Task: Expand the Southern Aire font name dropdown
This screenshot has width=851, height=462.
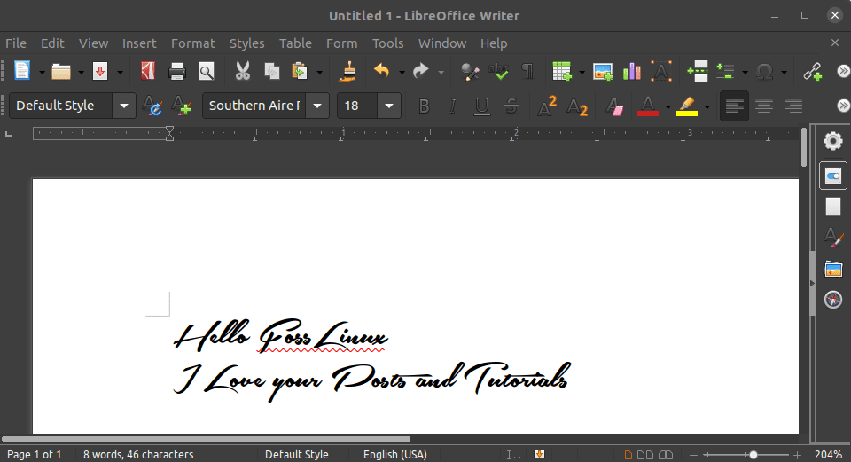Action: (317, 106)
